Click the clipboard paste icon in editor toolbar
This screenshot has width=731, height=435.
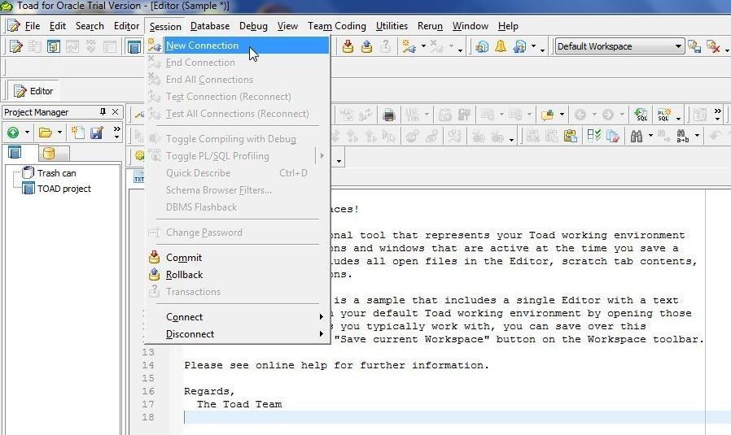[x=570, y=136]
